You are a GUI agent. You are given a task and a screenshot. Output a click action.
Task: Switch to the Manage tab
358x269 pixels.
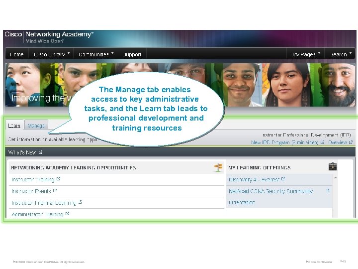(36, 126)
